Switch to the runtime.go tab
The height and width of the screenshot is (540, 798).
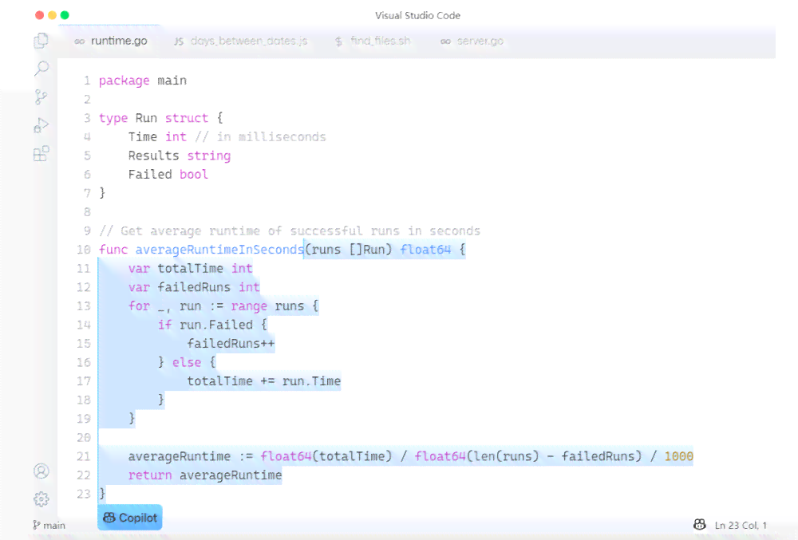pos(111,41)
